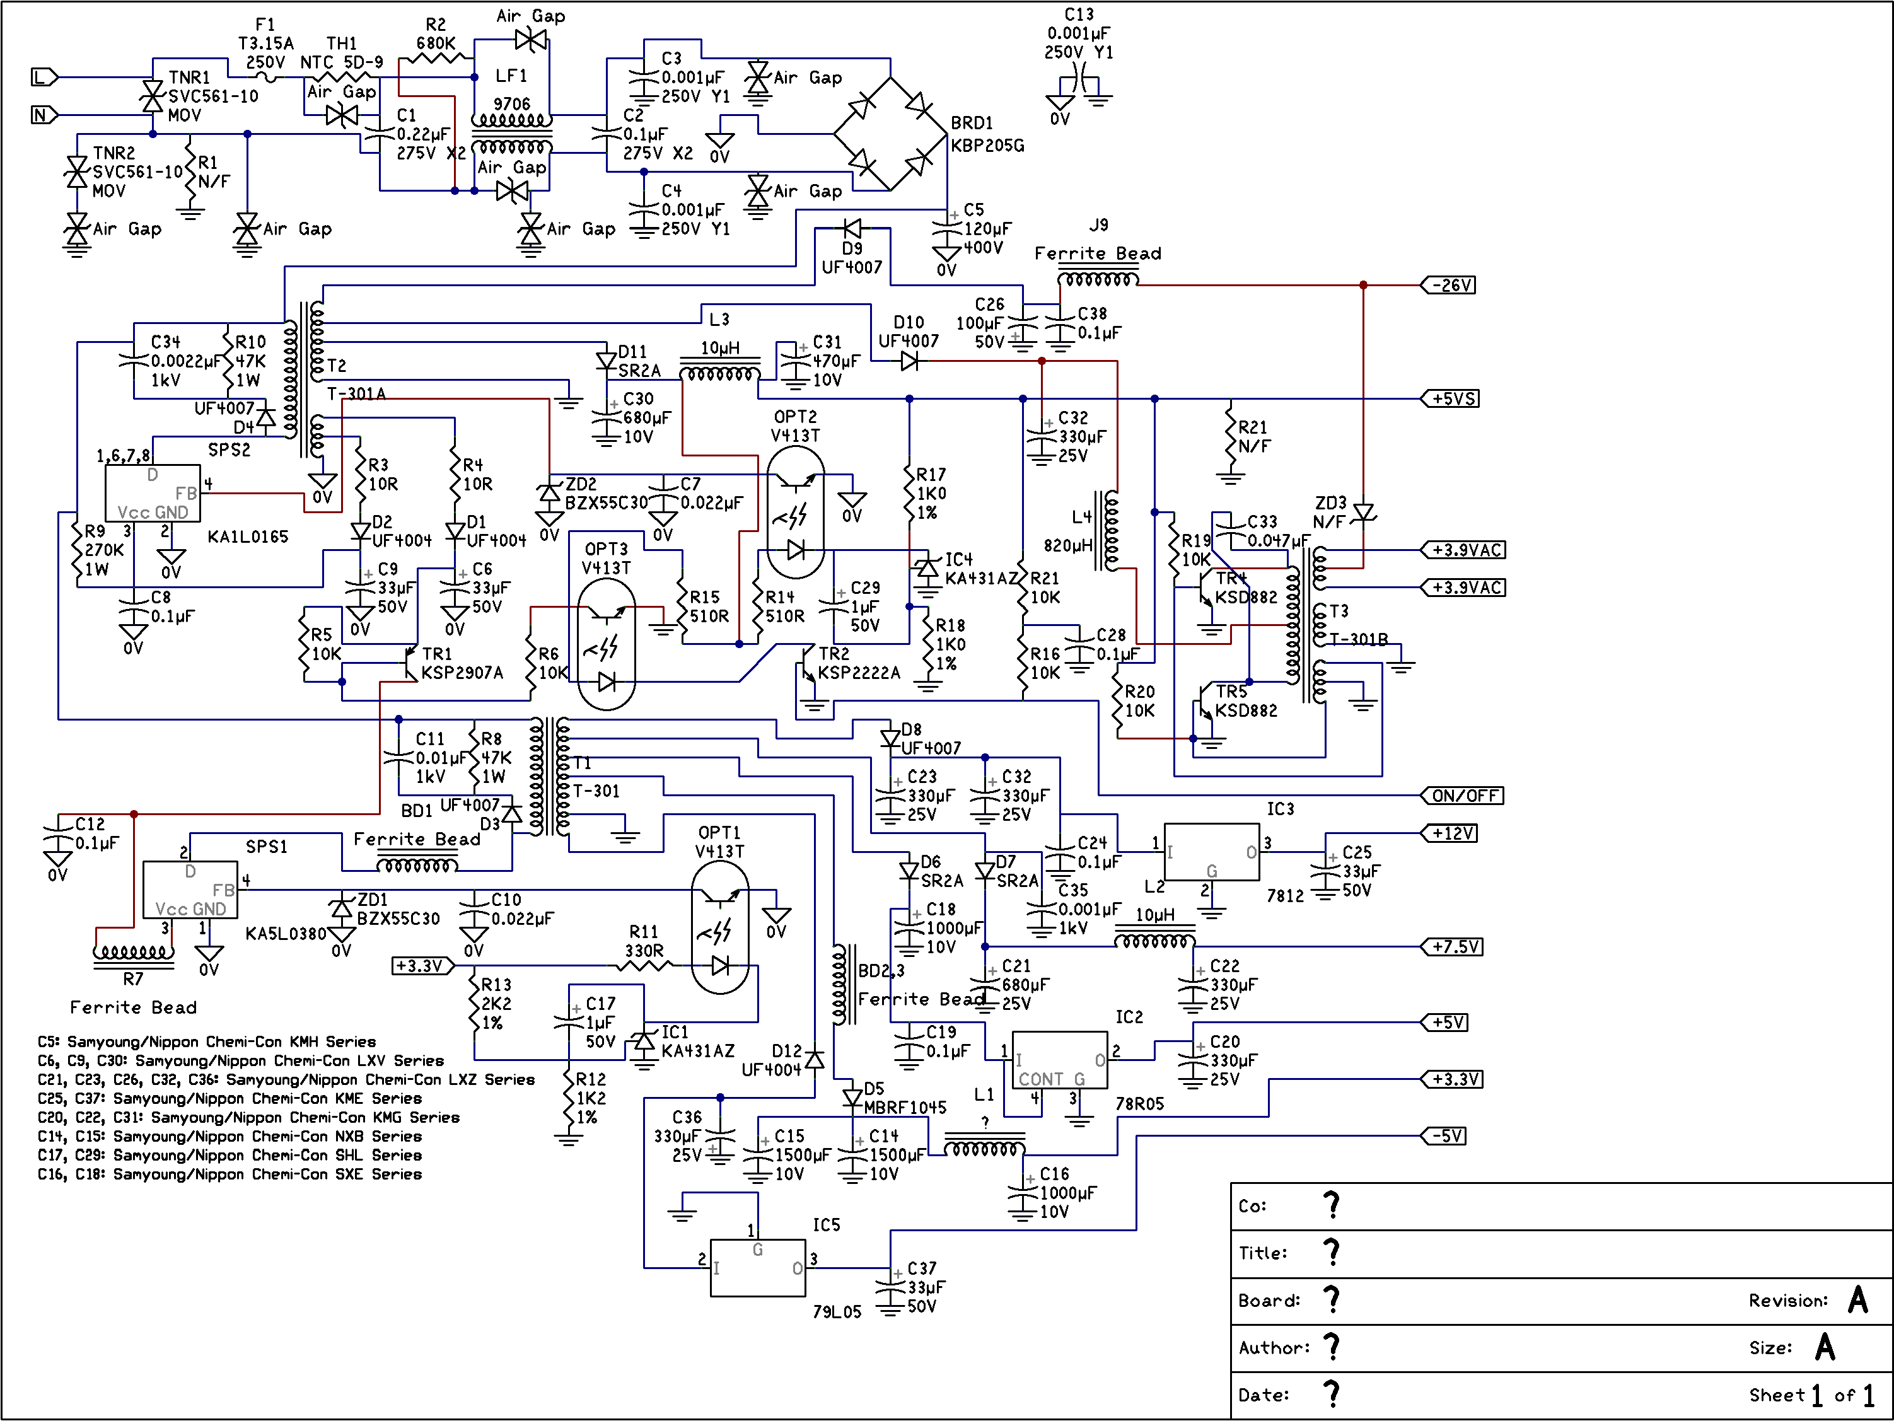Click the D10 UF4007 diode symbol

click(x=909, y=361)
